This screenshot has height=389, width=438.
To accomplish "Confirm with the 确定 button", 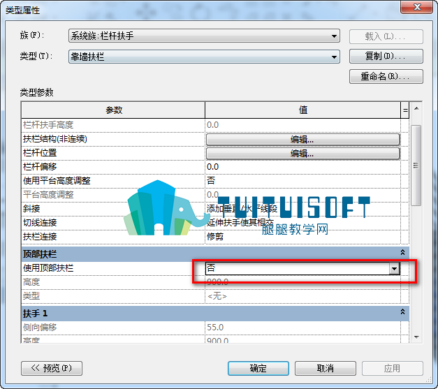I will click(258, 368).
